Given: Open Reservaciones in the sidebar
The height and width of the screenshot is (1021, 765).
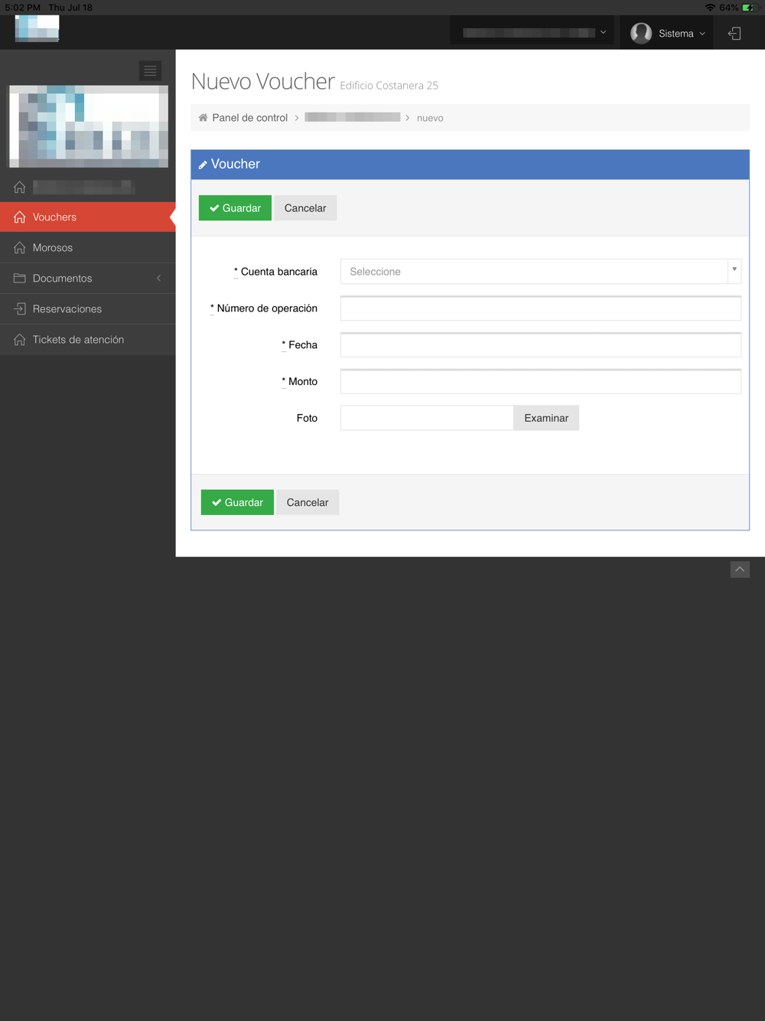Looking at the screenshot, I should (x=88, y=309).
